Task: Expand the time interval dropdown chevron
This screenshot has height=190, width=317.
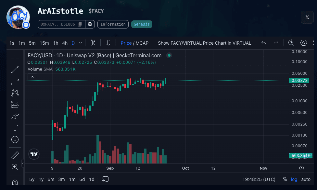Action: tap(81, 43)
